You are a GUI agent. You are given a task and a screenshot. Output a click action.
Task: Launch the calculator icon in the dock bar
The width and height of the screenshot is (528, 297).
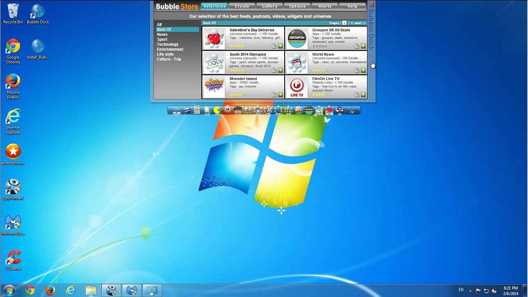tap(197, 110)
